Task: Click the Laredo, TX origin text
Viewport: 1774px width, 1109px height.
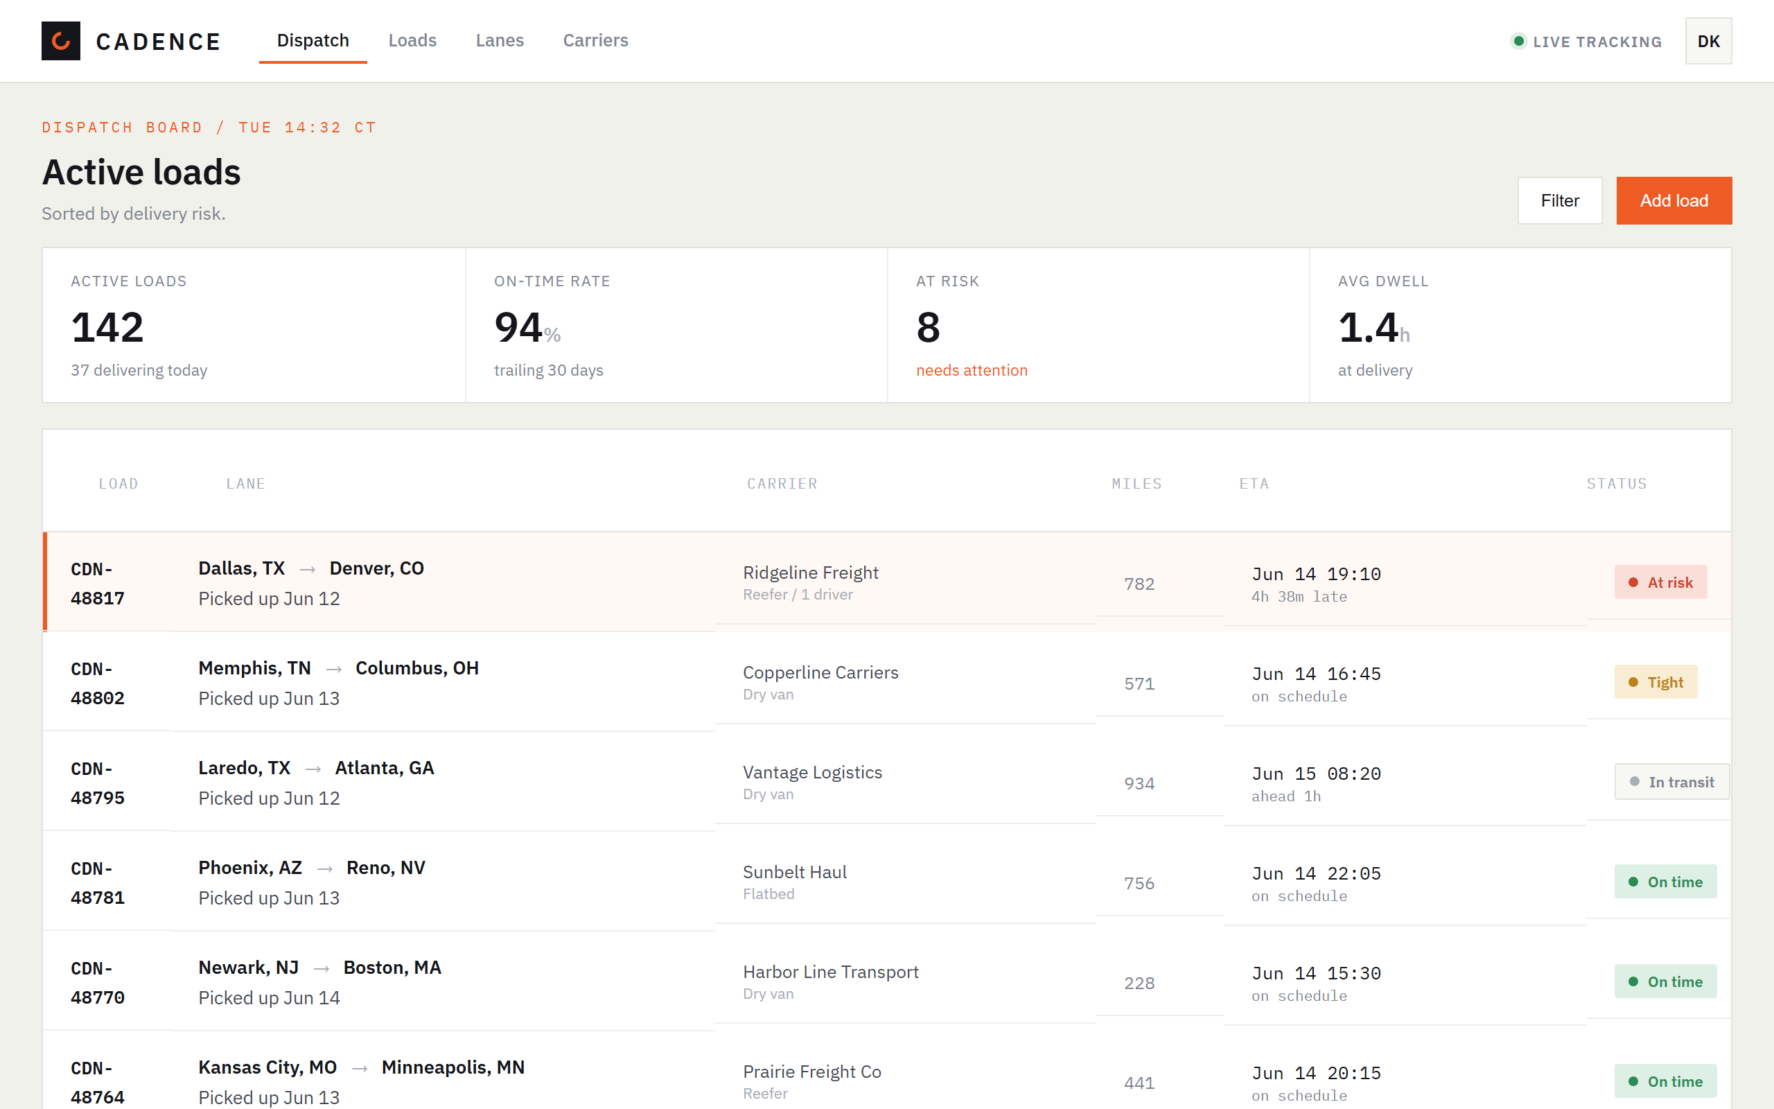Action: (x=244, y=768)
